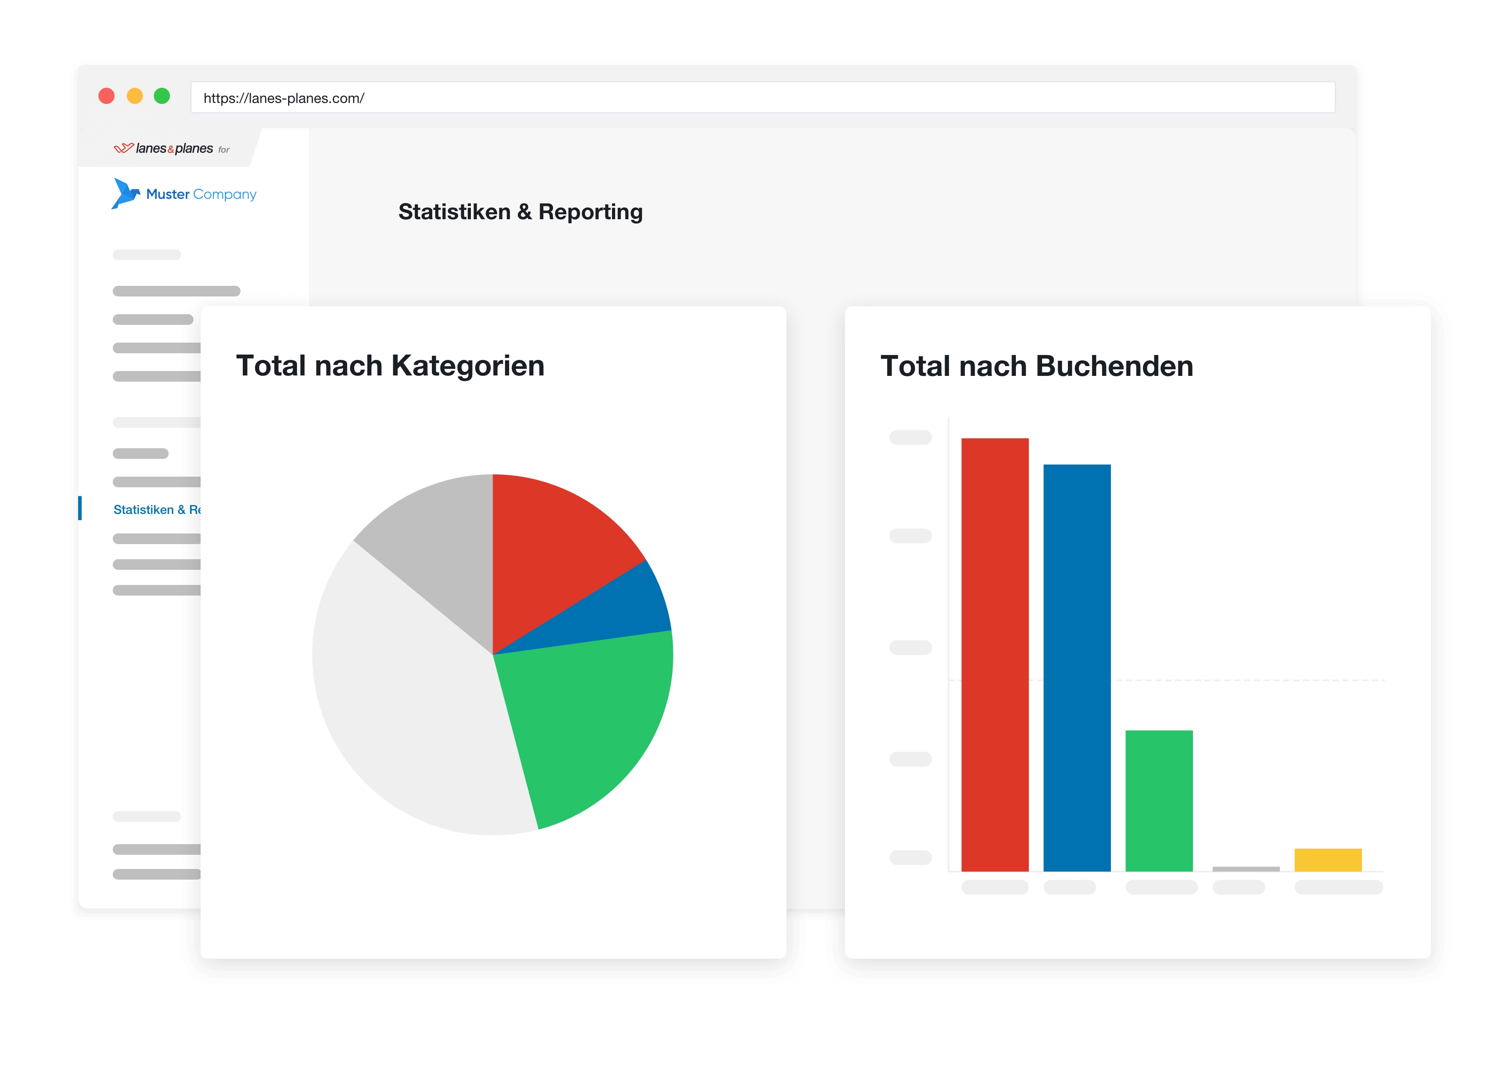Viewport: 1509px width, 1074px height.
Task: Click the green maximize dot
Action: [162, 97]
